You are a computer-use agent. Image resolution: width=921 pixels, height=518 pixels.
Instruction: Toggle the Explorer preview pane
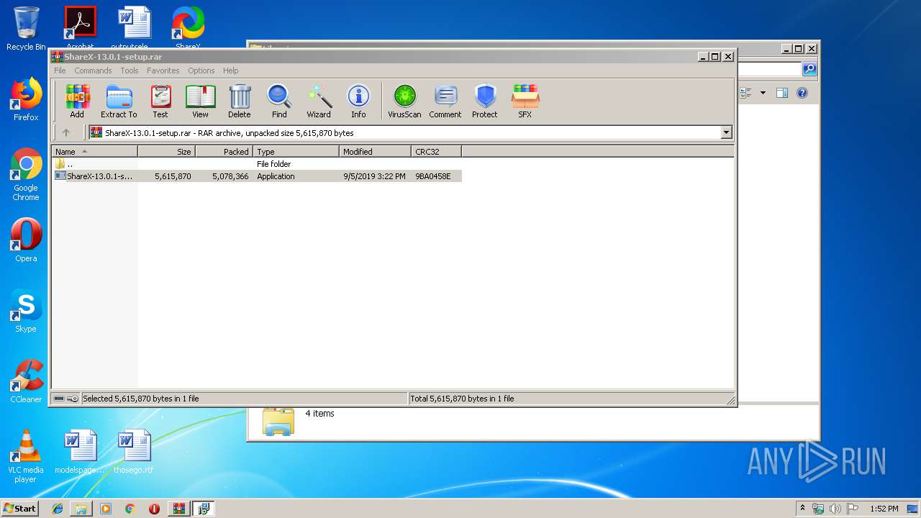point(782,93)
